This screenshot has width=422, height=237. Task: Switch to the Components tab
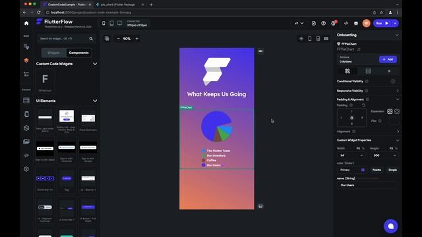pyautogui.click(x=79, y=53)
